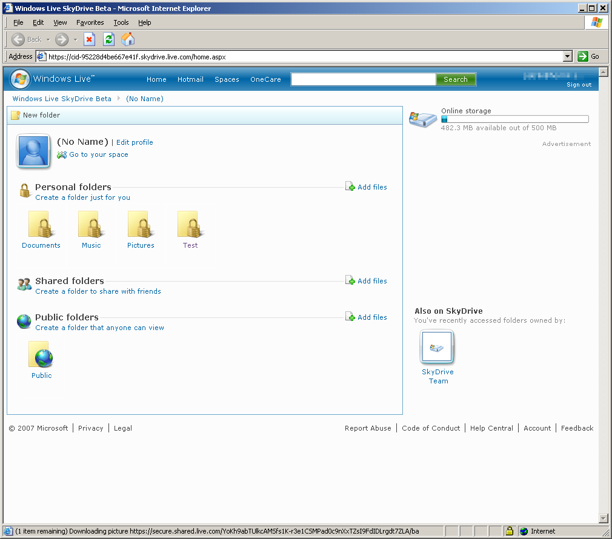Go to browser home page icon
The width and height of the screenshot is (612, 539).
pos(128,39)
